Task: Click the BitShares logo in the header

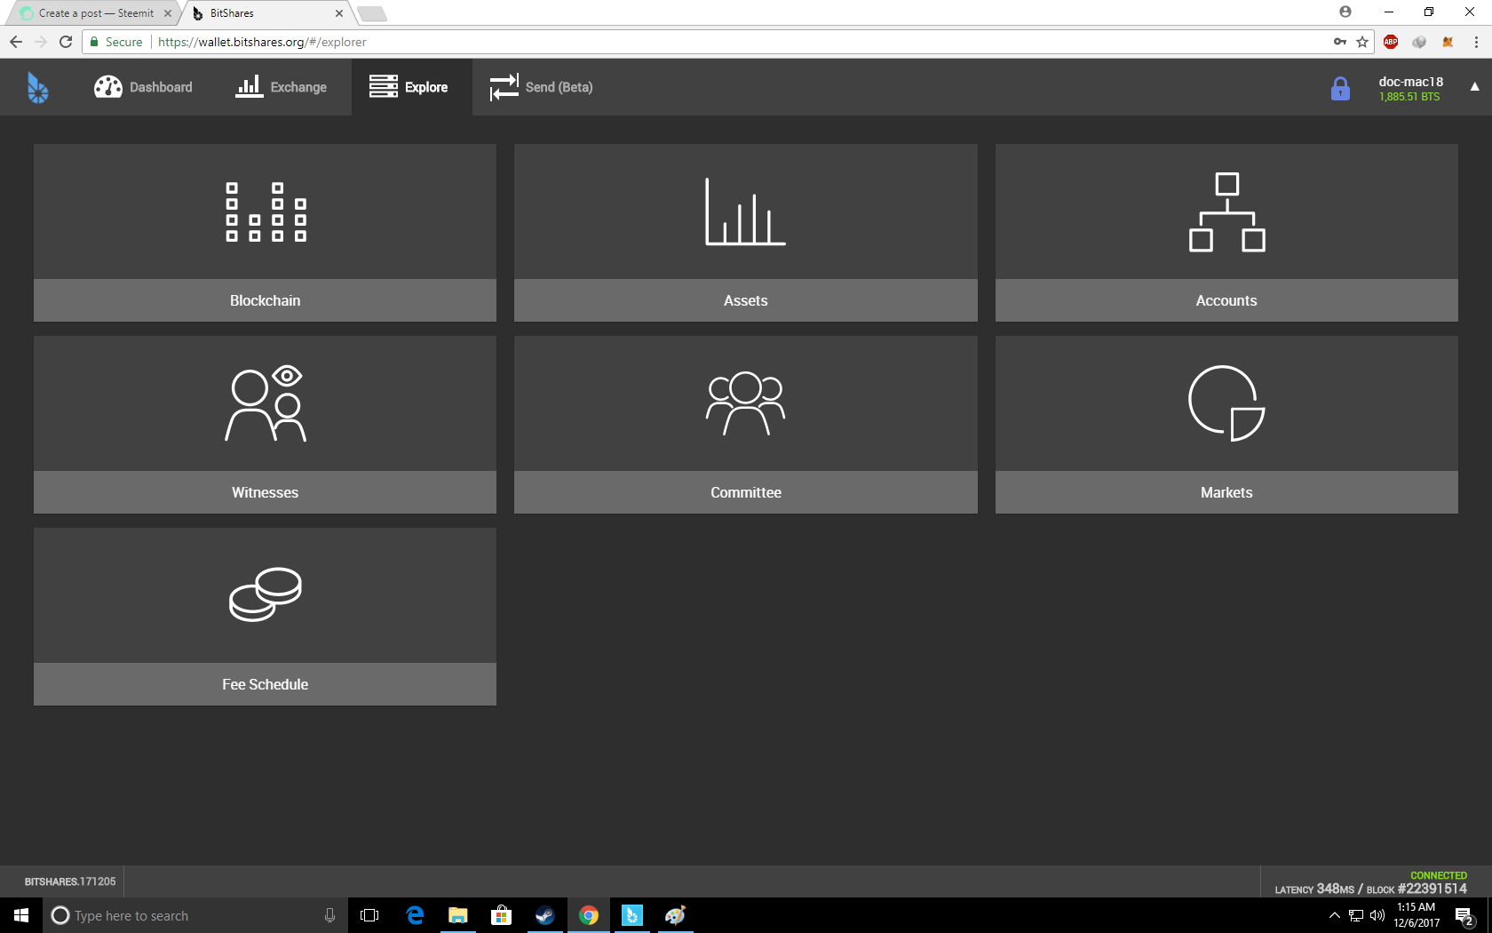Action: point(37,87)
